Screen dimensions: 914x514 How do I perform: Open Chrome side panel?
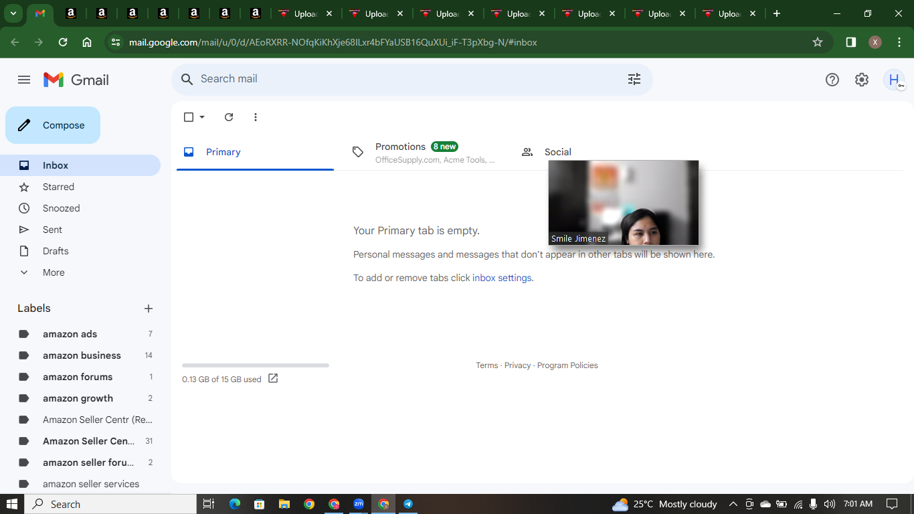851,42
